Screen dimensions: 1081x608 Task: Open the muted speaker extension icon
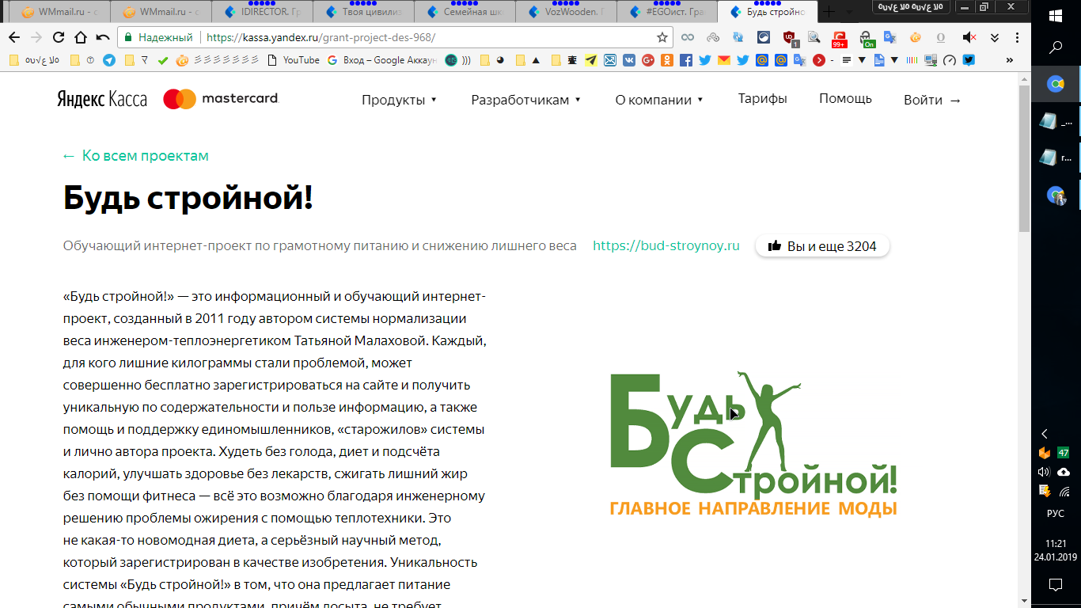pyautogui.click(x=969, y=37)
